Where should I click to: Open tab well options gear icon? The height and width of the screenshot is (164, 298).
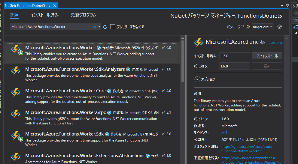point(287,5)
